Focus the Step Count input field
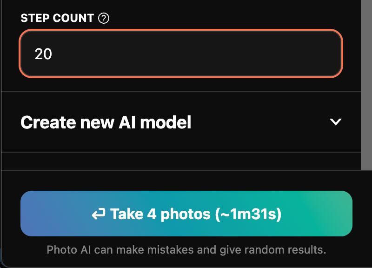Screen dimensions: 372x268 (x=181, y=54)
